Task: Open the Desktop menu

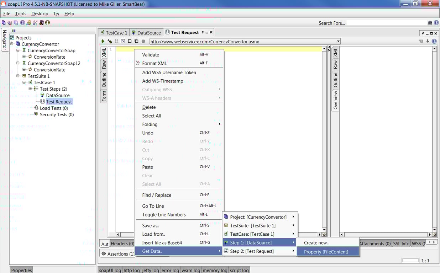Action: click(x=40, y=14)
